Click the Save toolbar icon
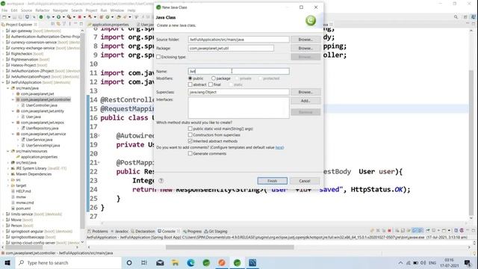This screenshot has width=478, height=269. tap(14, 17)
